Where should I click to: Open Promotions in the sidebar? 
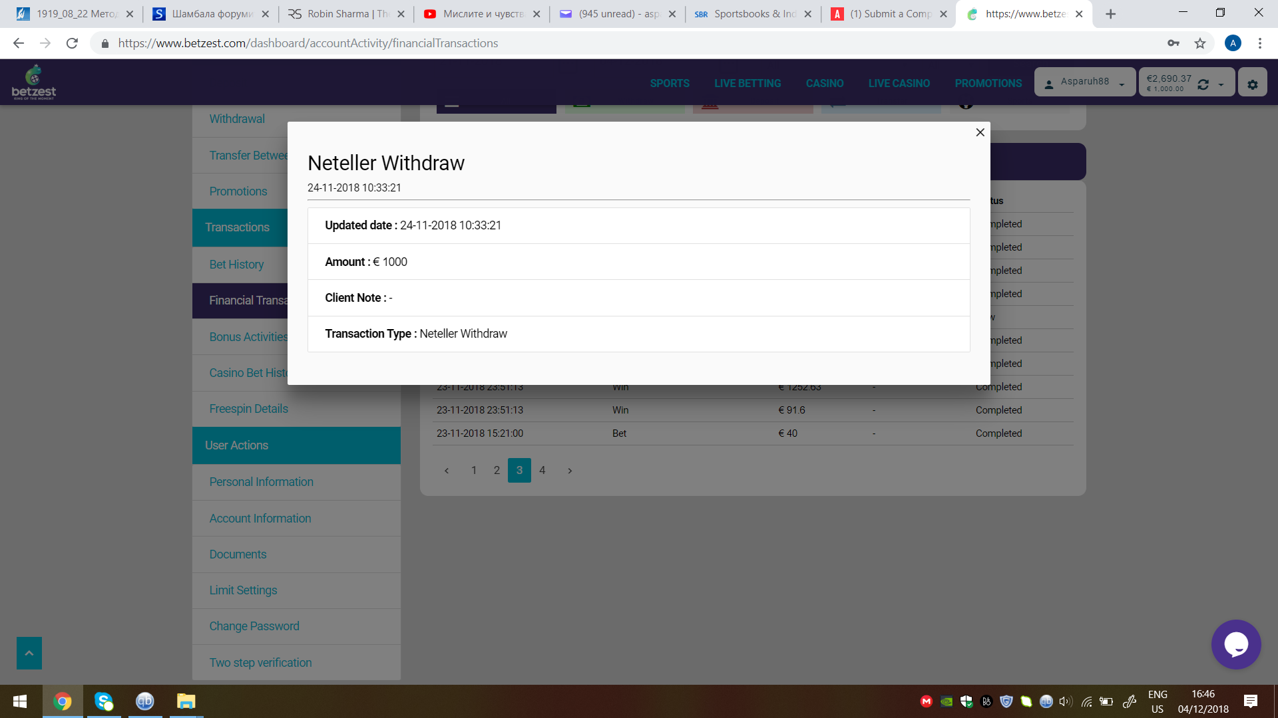pyautogui.click(x=238, y=191)
